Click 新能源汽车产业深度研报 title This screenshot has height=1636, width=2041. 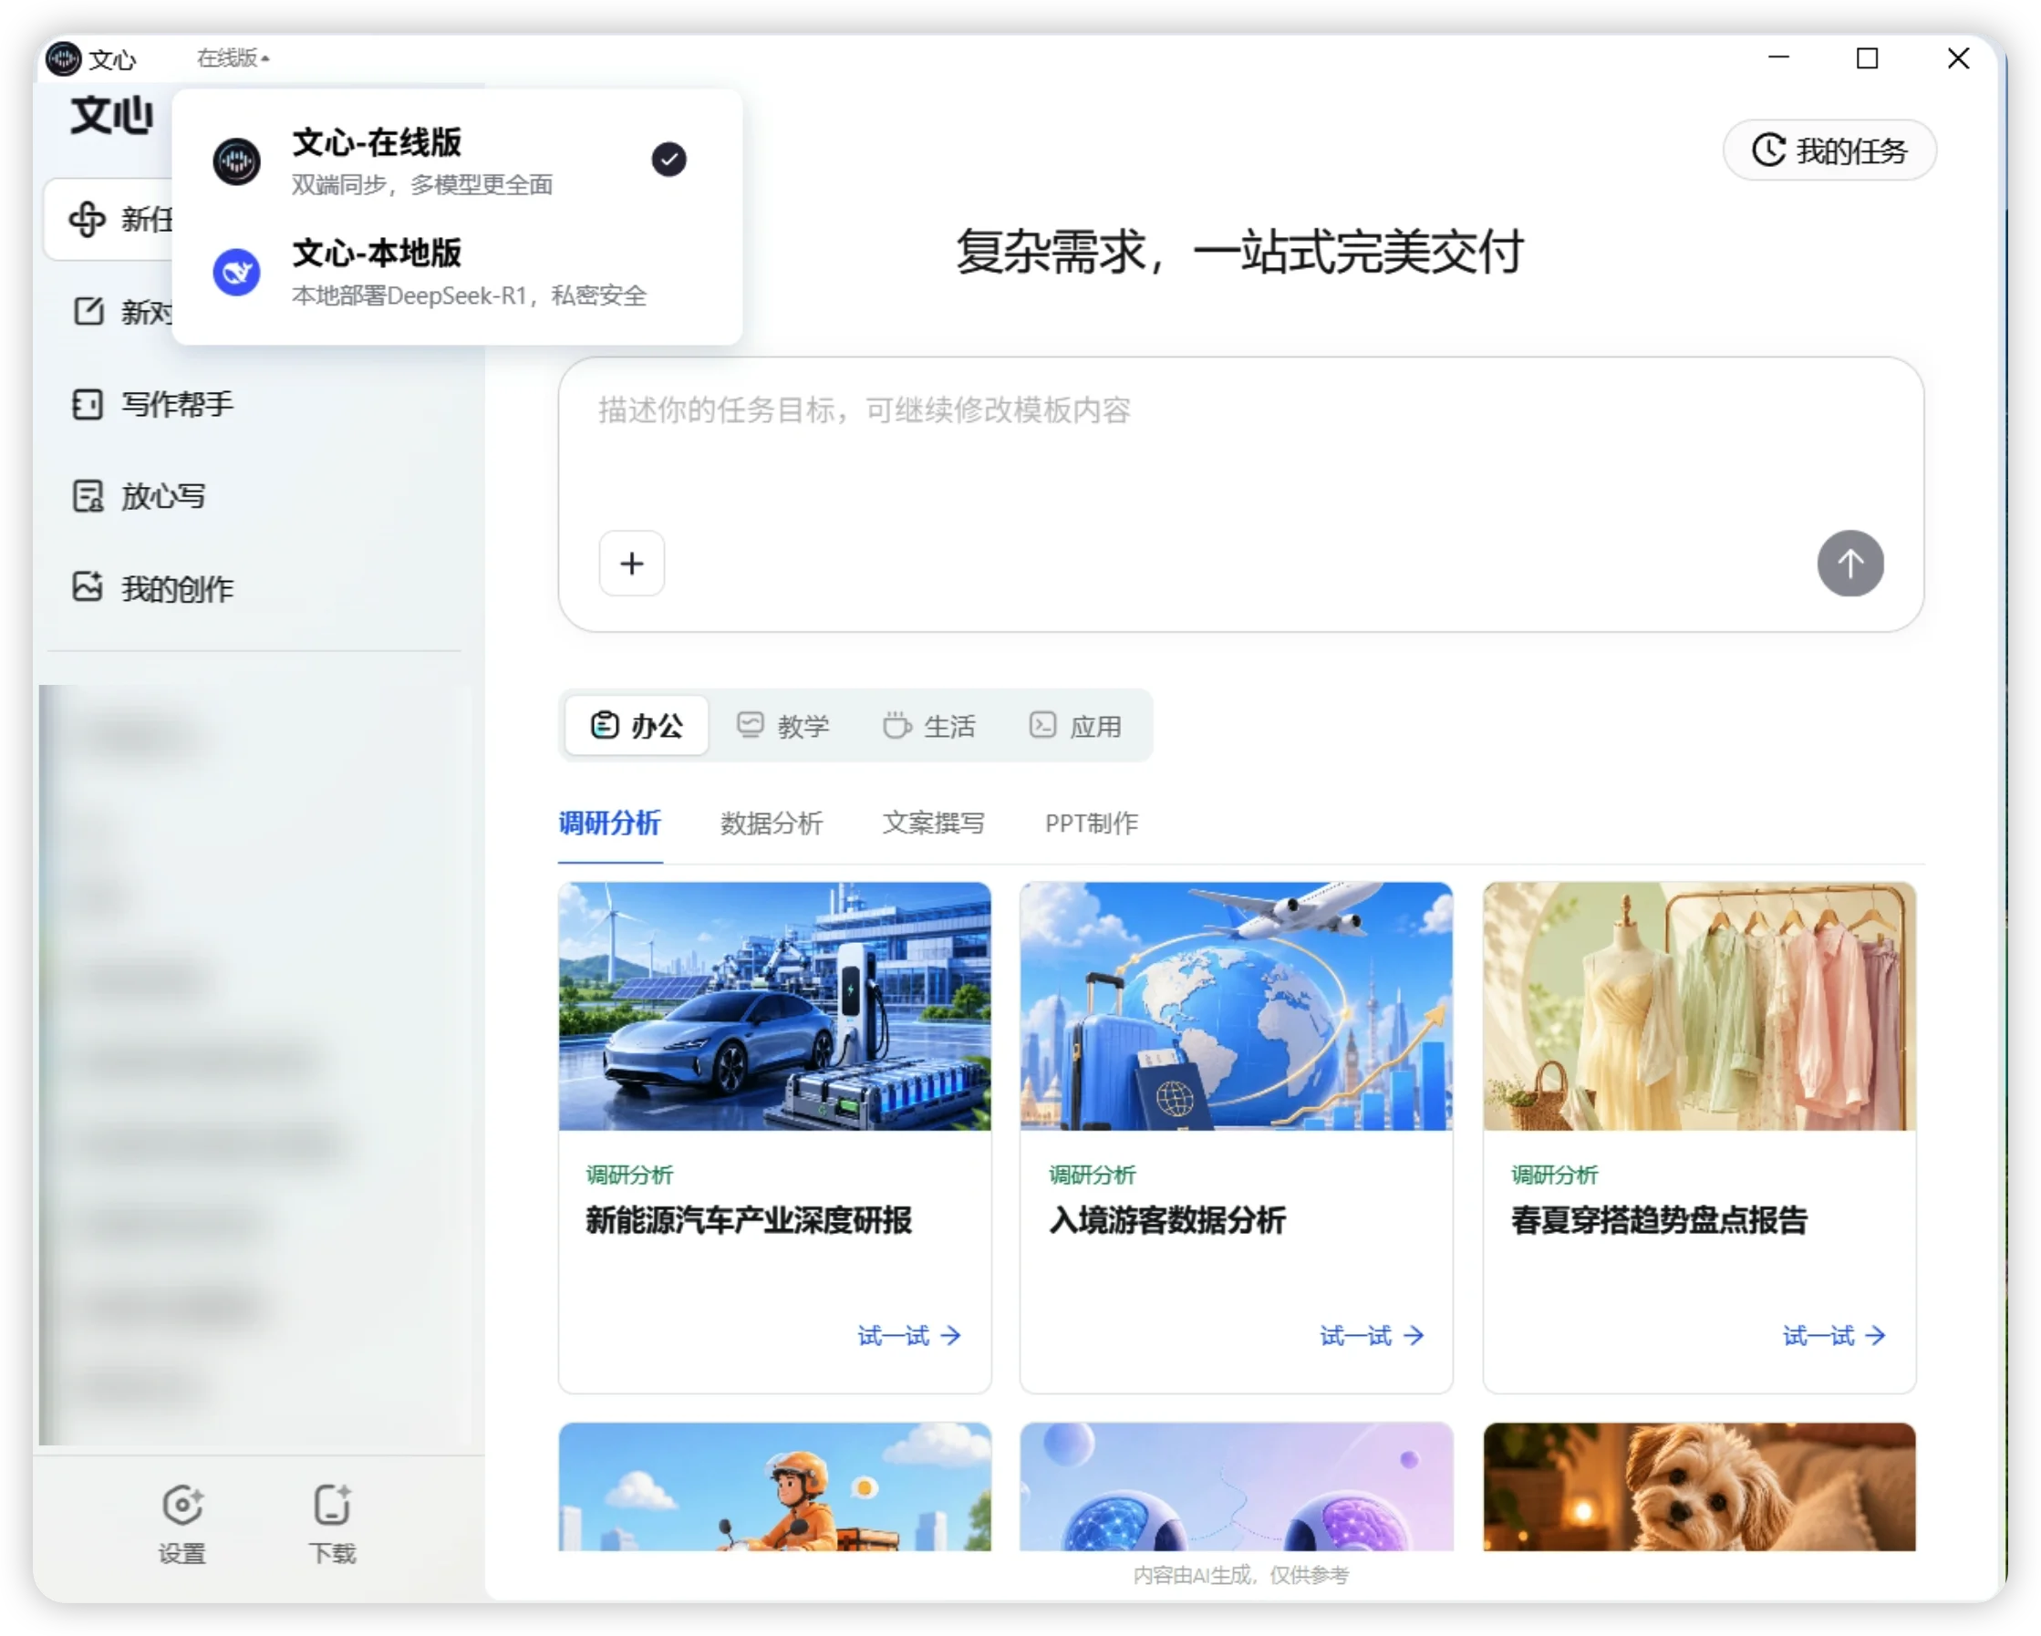click(748, 1220)
